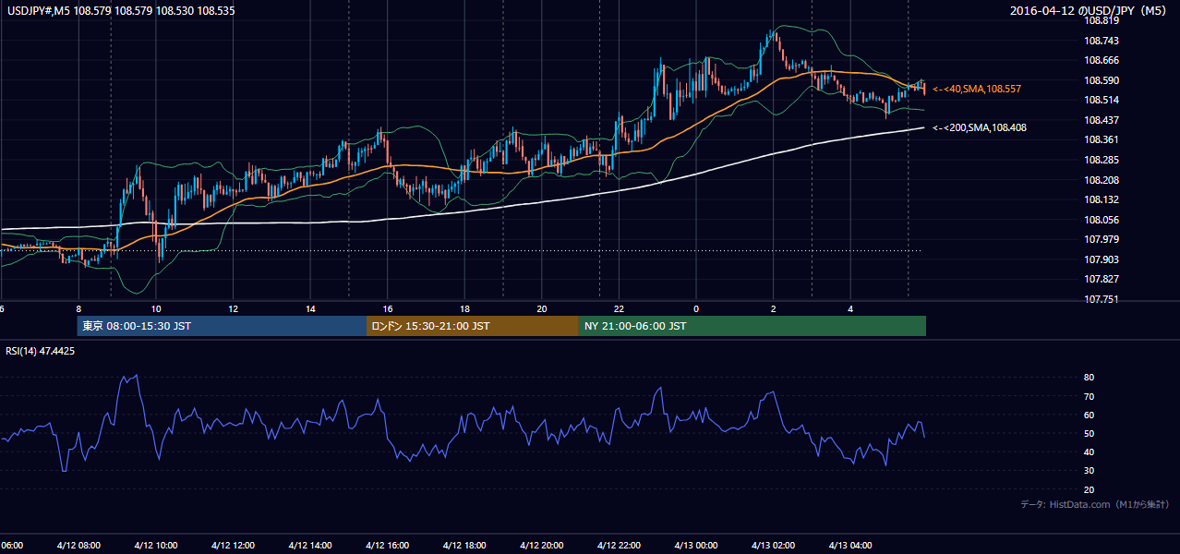Click the 107.903 price axis label

pos(1102,259)
